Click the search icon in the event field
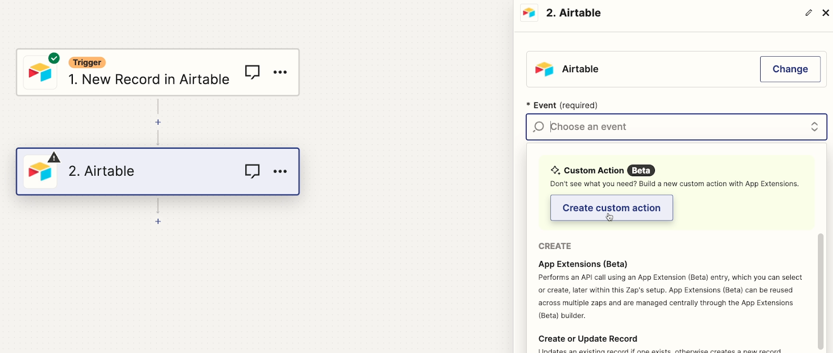 tap(539, 127)
